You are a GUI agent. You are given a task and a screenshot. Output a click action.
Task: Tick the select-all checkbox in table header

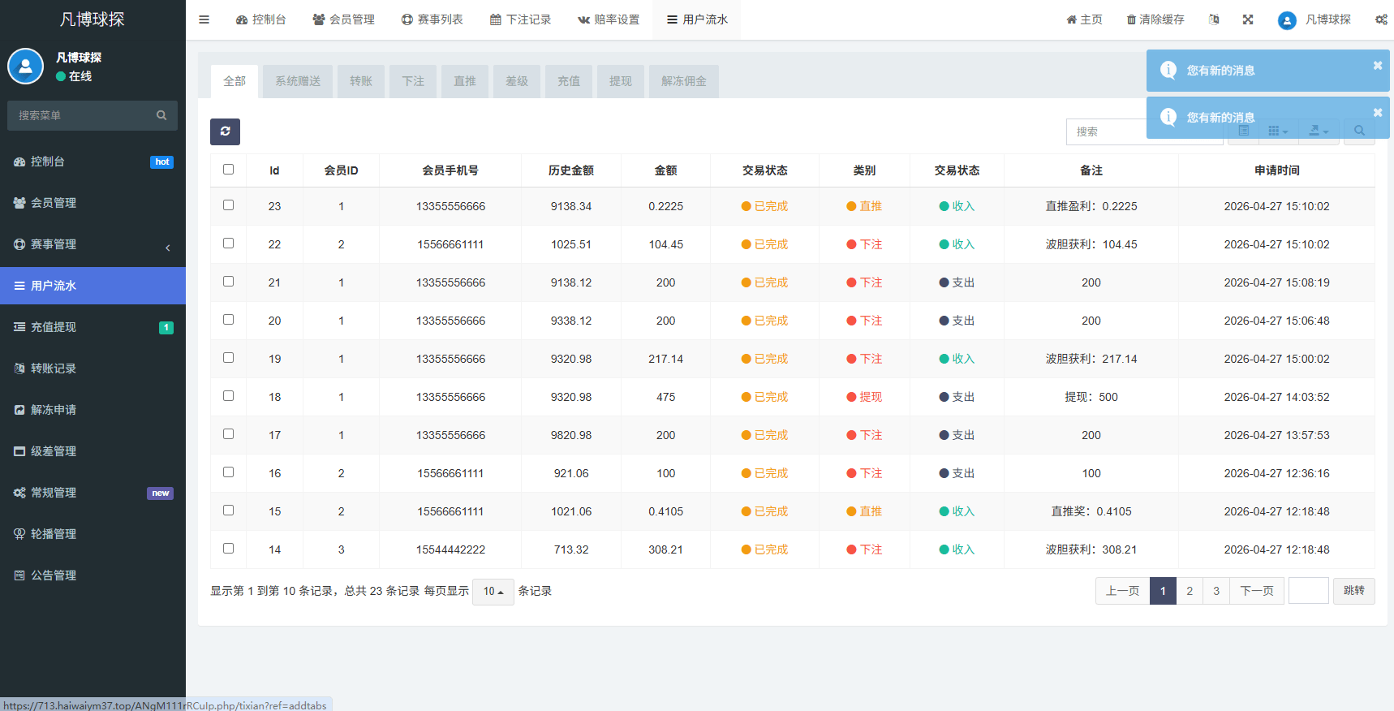coord(228,170)
